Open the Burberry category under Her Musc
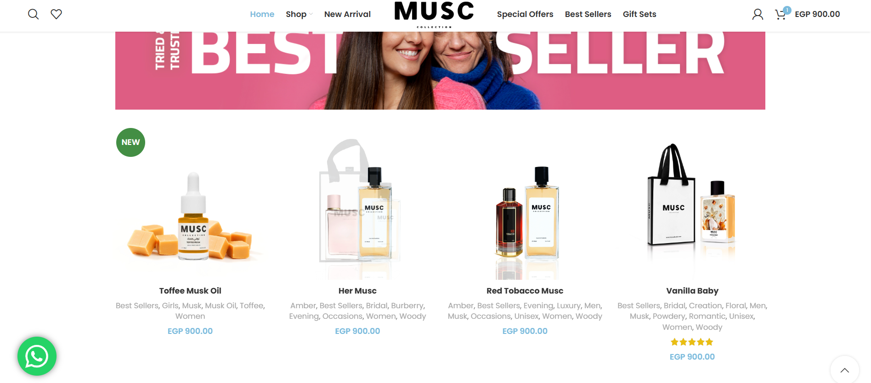The image size is (871, 383). click(x=407, y=305)
